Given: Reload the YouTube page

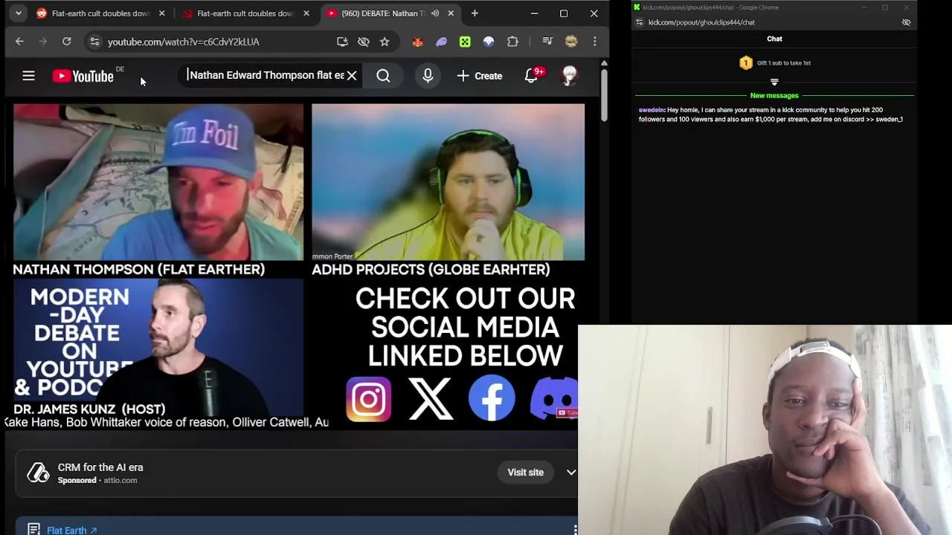Looking at the screenshot, I should (67, 42).
